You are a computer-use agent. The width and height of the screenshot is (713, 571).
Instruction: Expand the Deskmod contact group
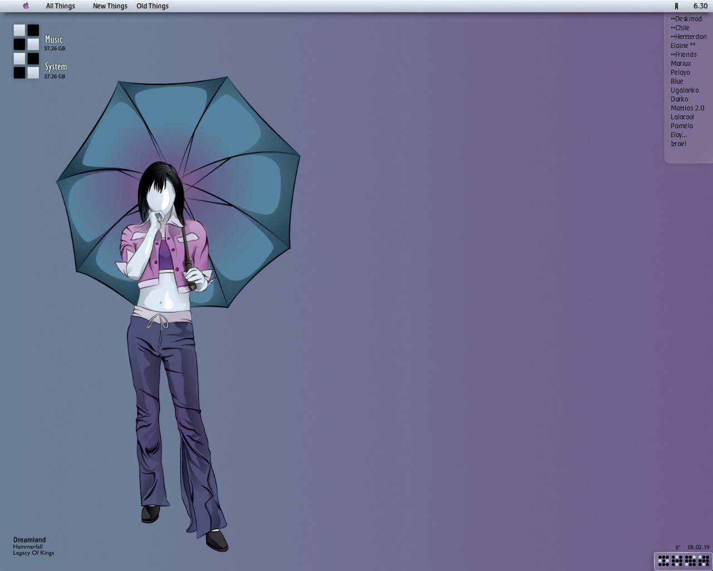[x=686, y=19]
